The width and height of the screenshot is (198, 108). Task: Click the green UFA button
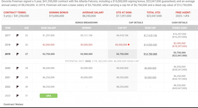[48, 96]
